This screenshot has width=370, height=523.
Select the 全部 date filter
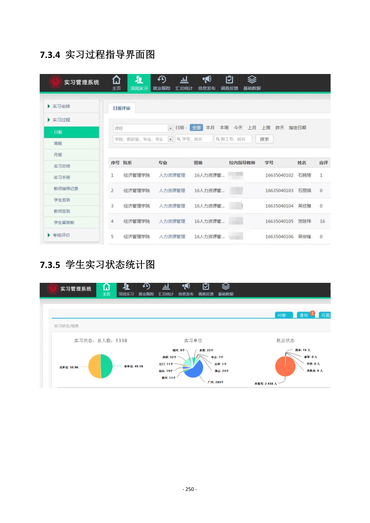coord(196,128)
